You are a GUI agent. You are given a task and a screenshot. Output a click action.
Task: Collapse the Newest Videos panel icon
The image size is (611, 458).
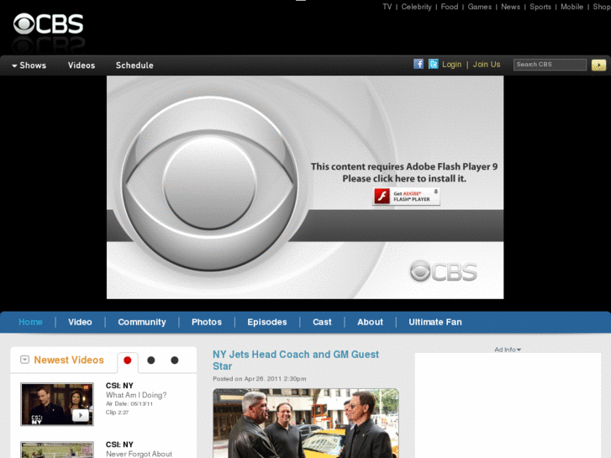pos(24,360)
